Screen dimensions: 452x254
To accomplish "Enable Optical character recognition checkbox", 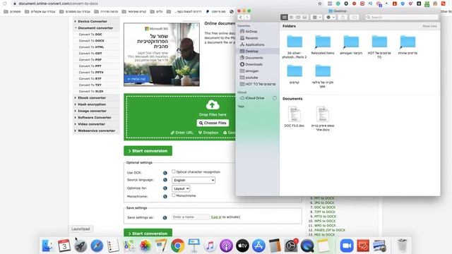I will pos(174,171).
